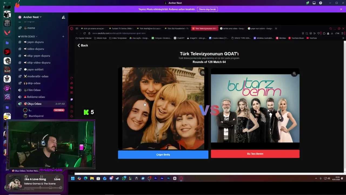Switch to the Turkish TV Series tab
346x195 pixels.
tap(121, 28)
